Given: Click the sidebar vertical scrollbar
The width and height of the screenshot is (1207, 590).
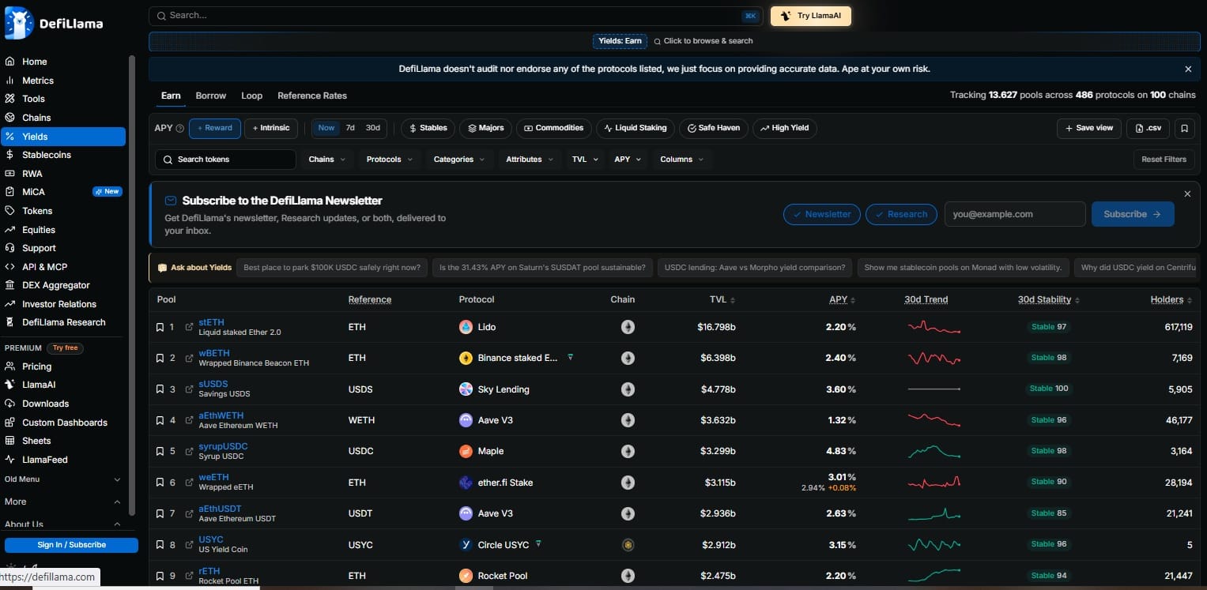Looking at the screenshot, I should 131,284.
